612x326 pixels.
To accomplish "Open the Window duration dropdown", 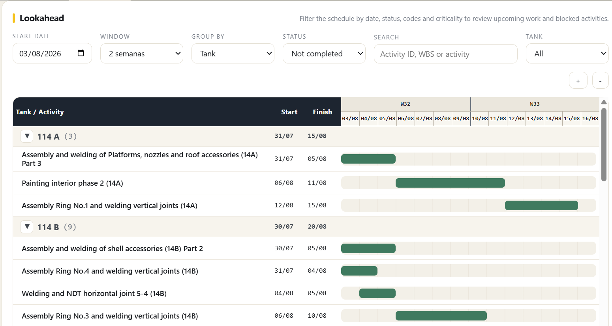I will (142, 54).
